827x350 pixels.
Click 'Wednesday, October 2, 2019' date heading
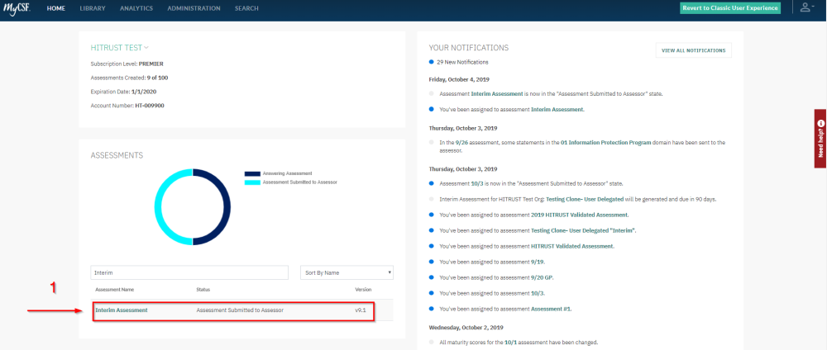click(x=466, y=327)
